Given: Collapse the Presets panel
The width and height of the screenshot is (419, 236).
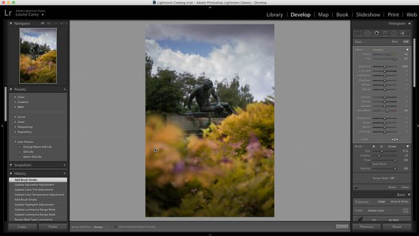Looking at the screenshot, I should [x=11, y=89].
